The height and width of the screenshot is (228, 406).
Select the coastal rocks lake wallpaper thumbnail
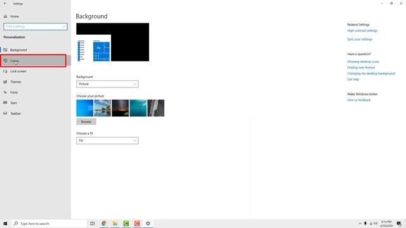pos(103,108)
